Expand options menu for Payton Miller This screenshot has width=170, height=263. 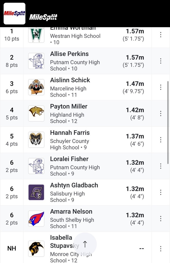click(161, 114)
